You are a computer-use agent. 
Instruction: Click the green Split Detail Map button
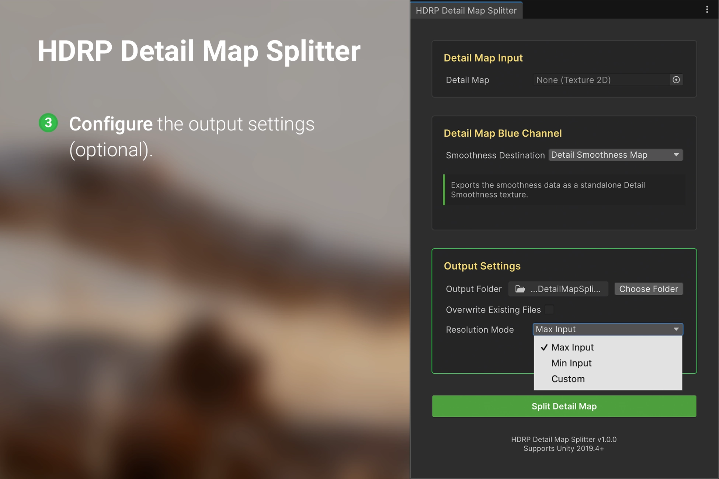pyautogui.click(x=564, y=406)
